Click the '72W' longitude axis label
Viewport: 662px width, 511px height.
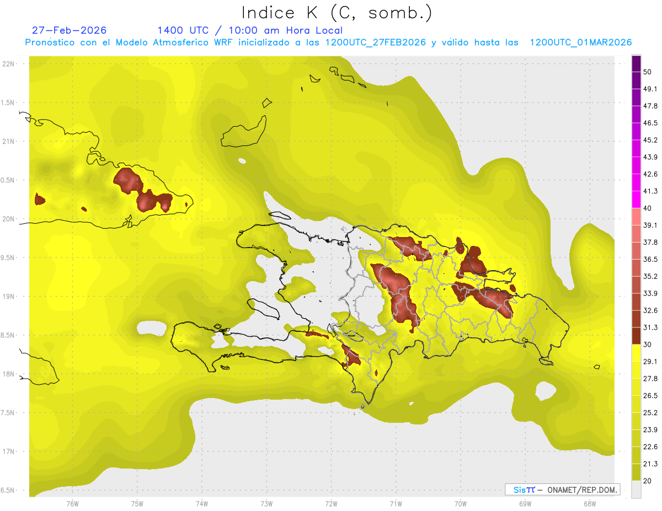click(x=331, y=503)
